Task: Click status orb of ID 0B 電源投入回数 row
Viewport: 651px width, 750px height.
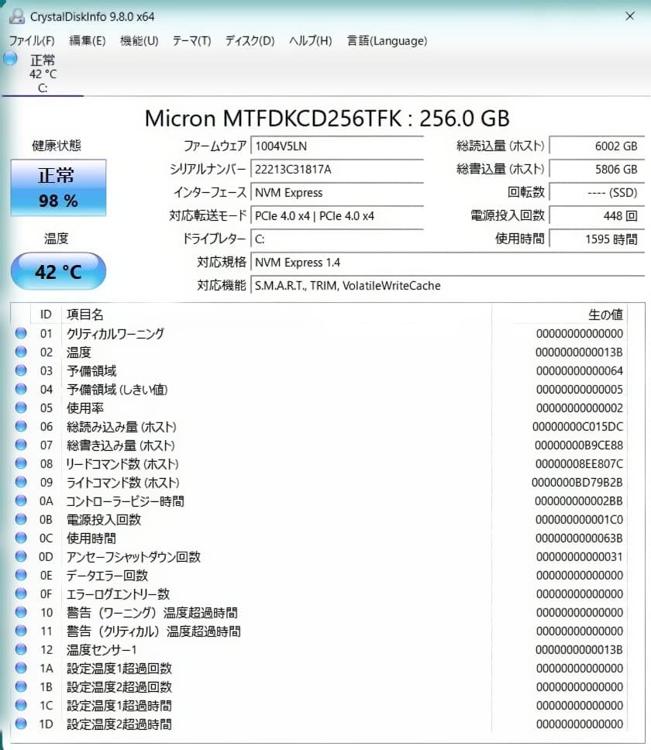Action: click(21, 519)
